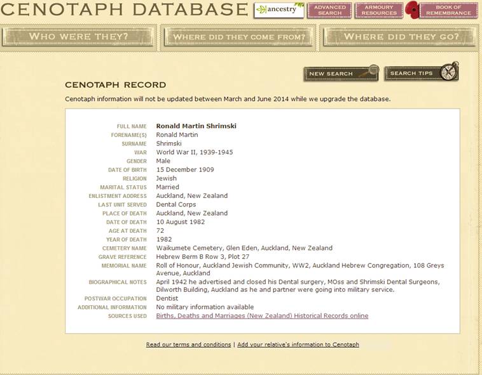Add your relative's information to Cenotaph
Image resolution: width=482 pixels, height=375 pixels.
coord(298,345)
